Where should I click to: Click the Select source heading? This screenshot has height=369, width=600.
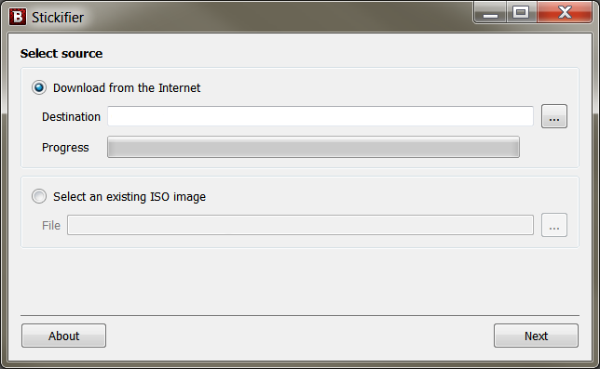click(61, 53)
